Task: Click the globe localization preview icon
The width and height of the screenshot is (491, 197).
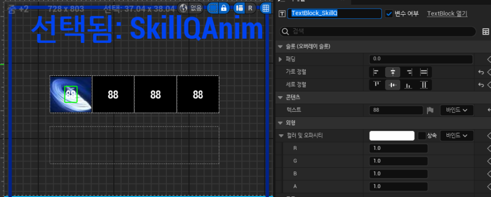Action: coord(184,8)
